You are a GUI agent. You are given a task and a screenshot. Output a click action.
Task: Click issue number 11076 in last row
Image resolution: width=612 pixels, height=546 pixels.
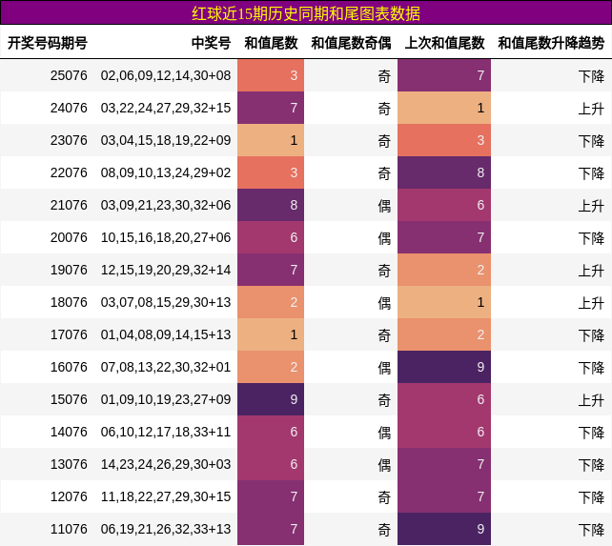click(69, 529)
